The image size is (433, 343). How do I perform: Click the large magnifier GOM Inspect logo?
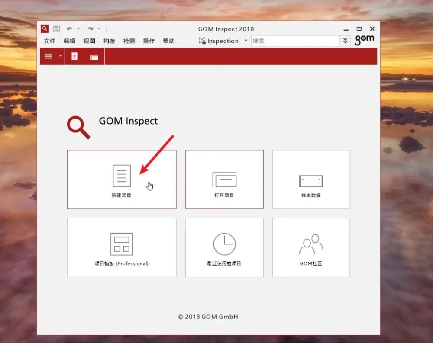pos(78,127)
